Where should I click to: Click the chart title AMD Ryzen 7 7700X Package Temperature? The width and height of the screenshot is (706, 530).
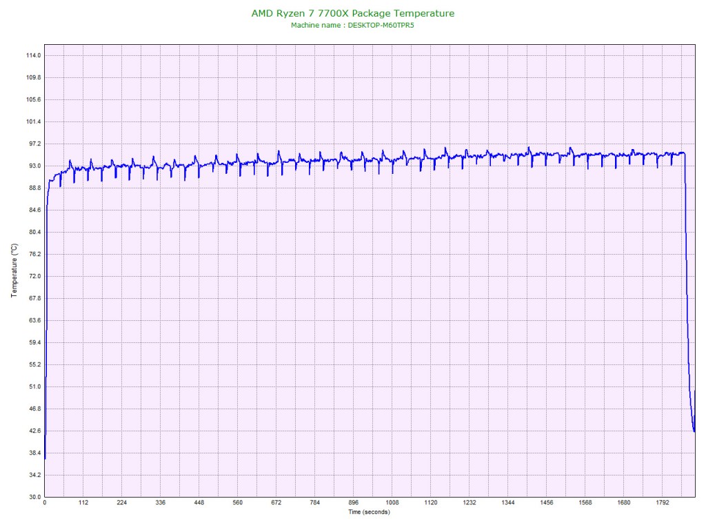pyautogui.click(x=353, y=13)
